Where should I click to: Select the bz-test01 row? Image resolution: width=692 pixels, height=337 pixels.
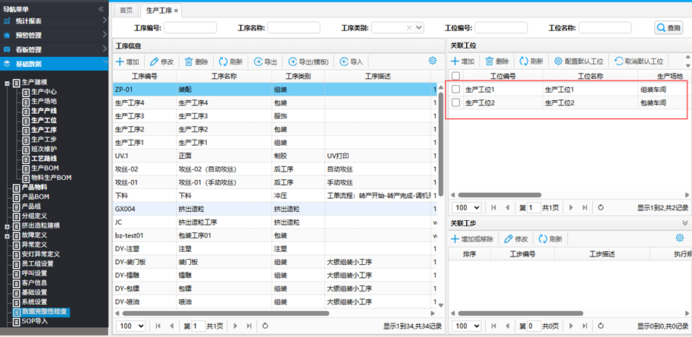tap(275, 235)
